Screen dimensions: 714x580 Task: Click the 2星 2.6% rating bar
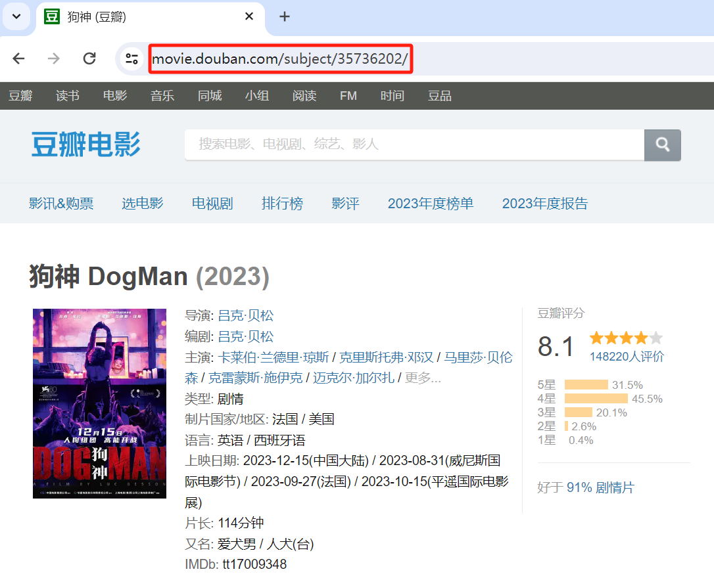pos(567,426)
